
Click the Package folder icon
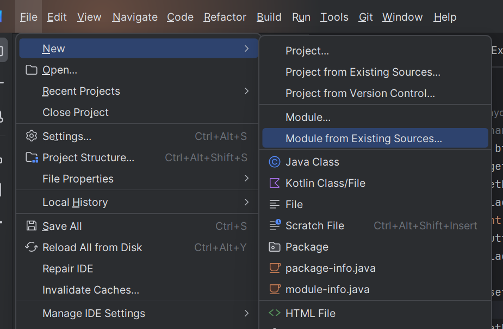[275, 247]
